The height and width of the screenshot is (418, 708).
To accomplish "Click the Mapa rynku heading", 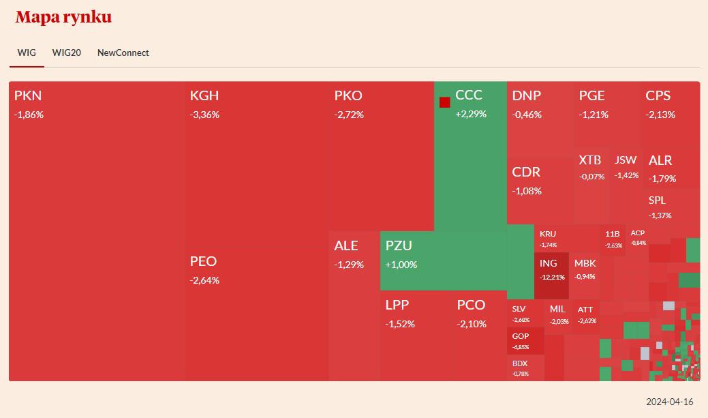I will coord(63,17).
